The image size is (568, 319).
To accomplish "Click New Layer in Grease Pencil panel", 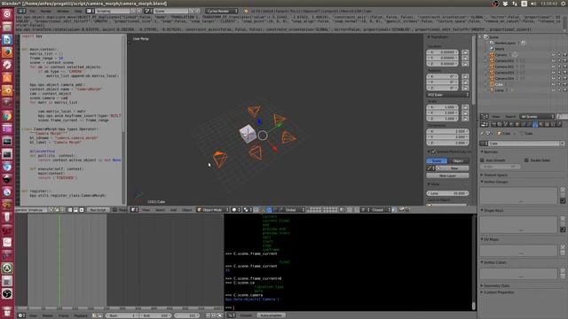I will [447, 175].
